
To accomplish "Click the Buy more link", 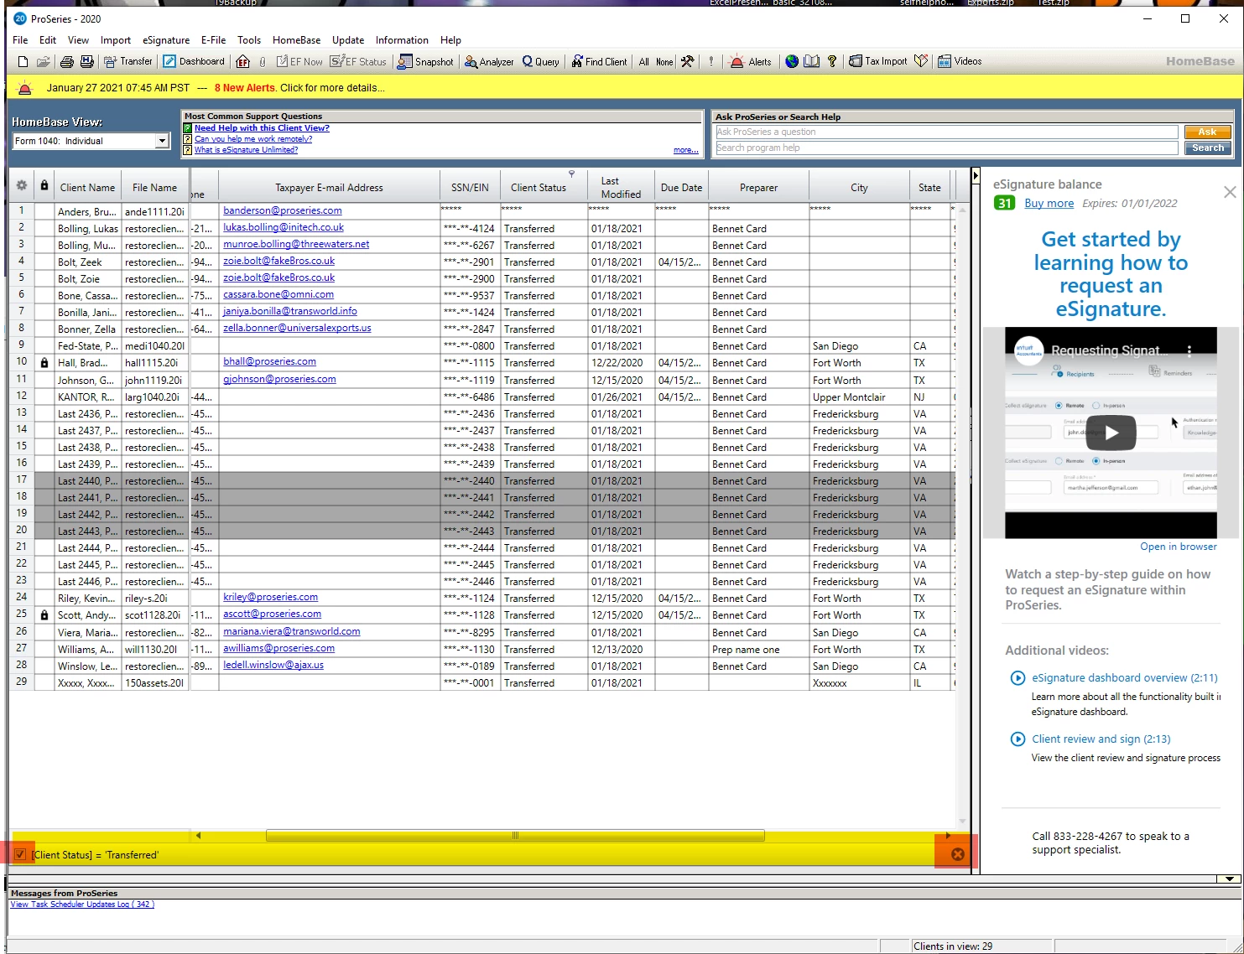I will point(1049,203).
